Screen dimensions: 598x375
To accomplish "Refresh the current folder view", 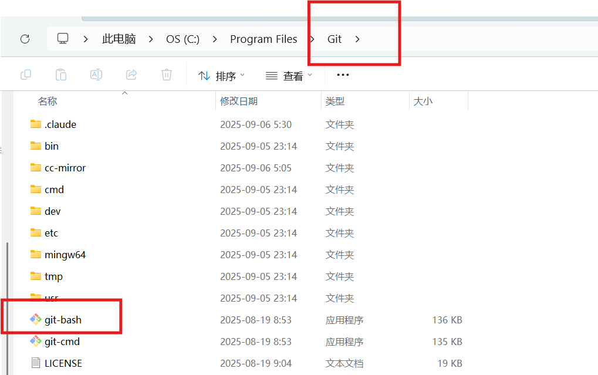I will click(25, 39).
